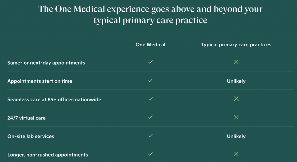Click the On-site lab services label
This screenshot has width=297, height=162.
click(x=31, y=136)
